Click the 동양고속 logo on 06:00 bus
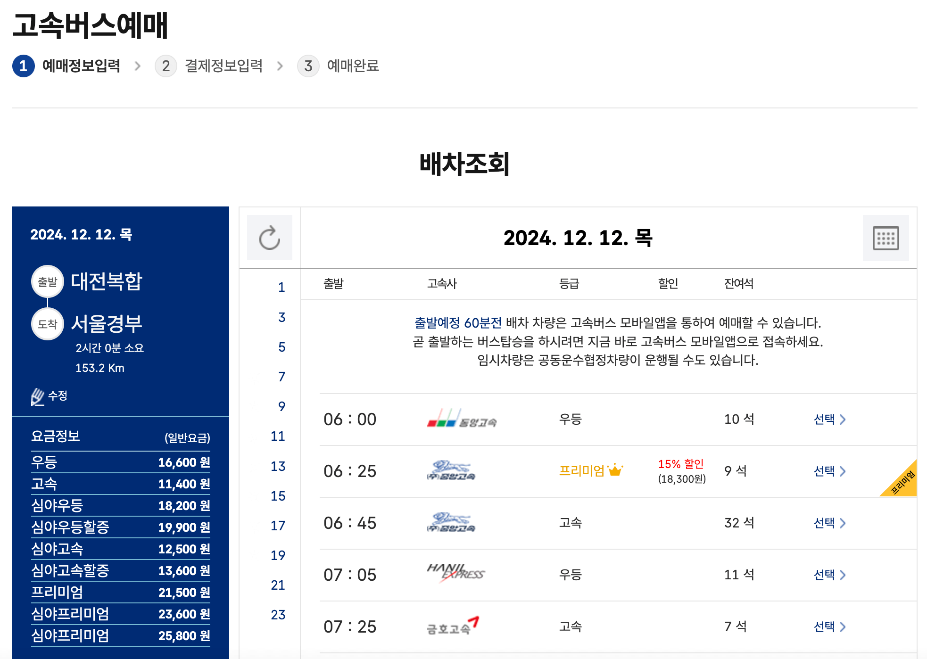The image size is (927, 659). (461, 419)
